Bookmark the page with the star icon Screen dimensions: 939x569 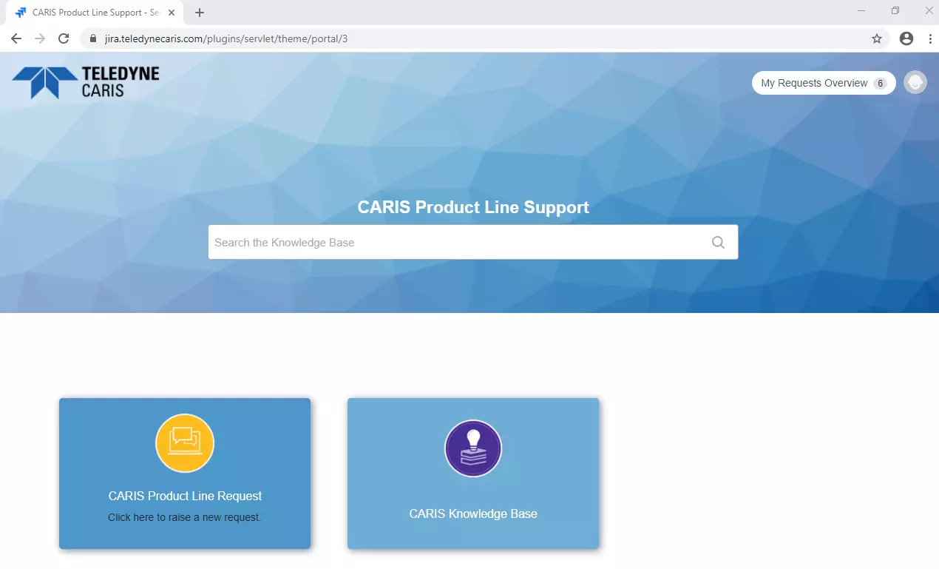(876, 38)
